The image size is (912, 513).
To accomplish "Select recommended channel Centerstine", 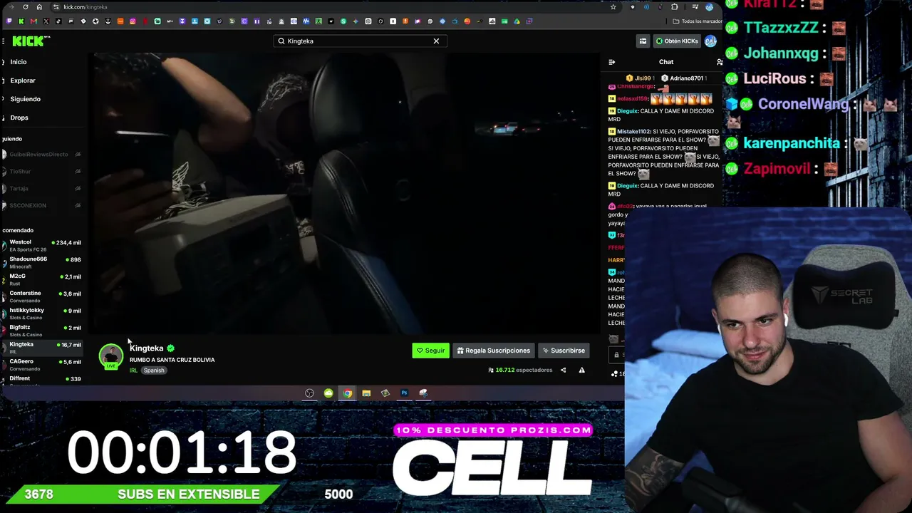I will pyautogui.click(x=41, y=296).
